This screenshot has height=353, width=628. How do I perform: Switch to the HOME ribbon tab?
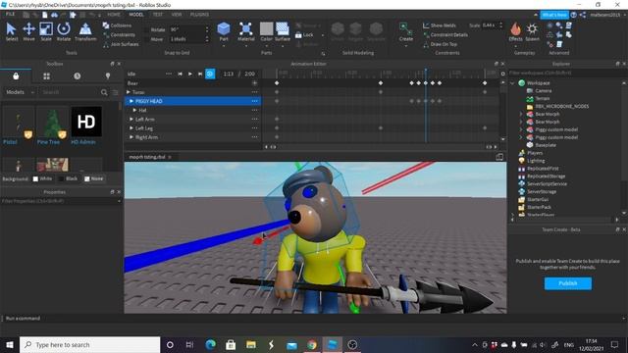coord(114,15)
